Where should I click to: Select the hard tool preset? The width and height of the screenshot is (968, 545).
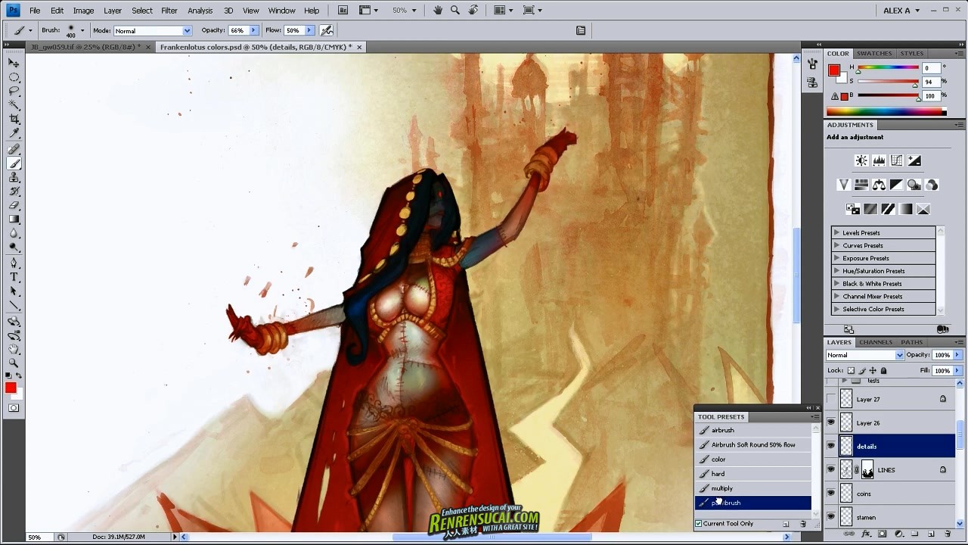tap(753, 474)
